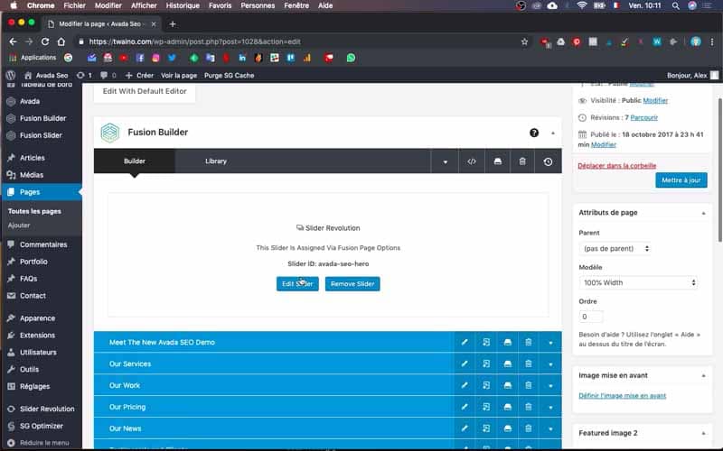Click the Spotlight search icon in menu bar

pyautogui.click(x=675, y=5)
